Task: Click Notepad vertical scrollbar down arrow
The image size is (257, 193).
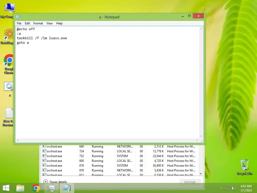Action: [x=201, y=136]
